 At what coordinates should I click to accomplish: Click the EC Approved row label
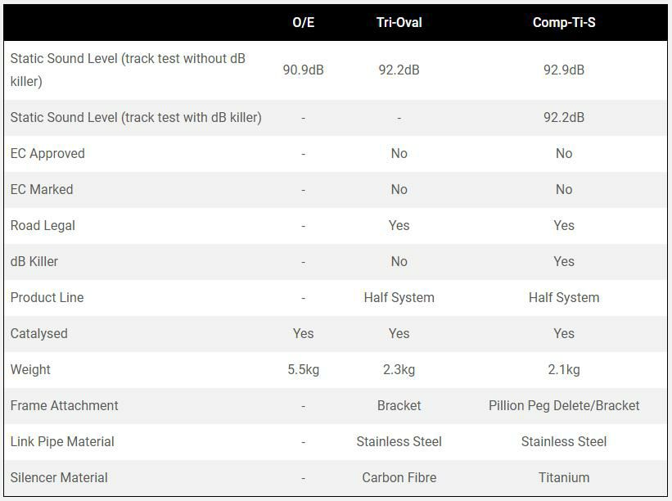coord(47,154)
